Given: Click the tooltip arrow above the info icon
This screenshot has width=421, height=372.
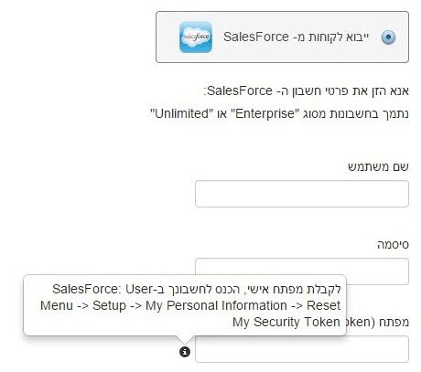Looking at the screenshot, I should tap(185, 340).
